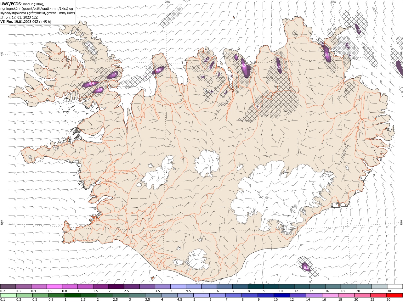Screen dimensions: 403x302
Task: Select the 0.8 swatch in the snow legend
Action: (x=70, y=287)
